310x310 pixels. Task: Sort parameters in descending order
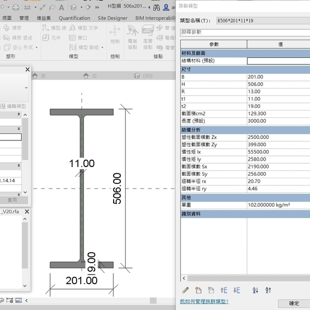268,290
